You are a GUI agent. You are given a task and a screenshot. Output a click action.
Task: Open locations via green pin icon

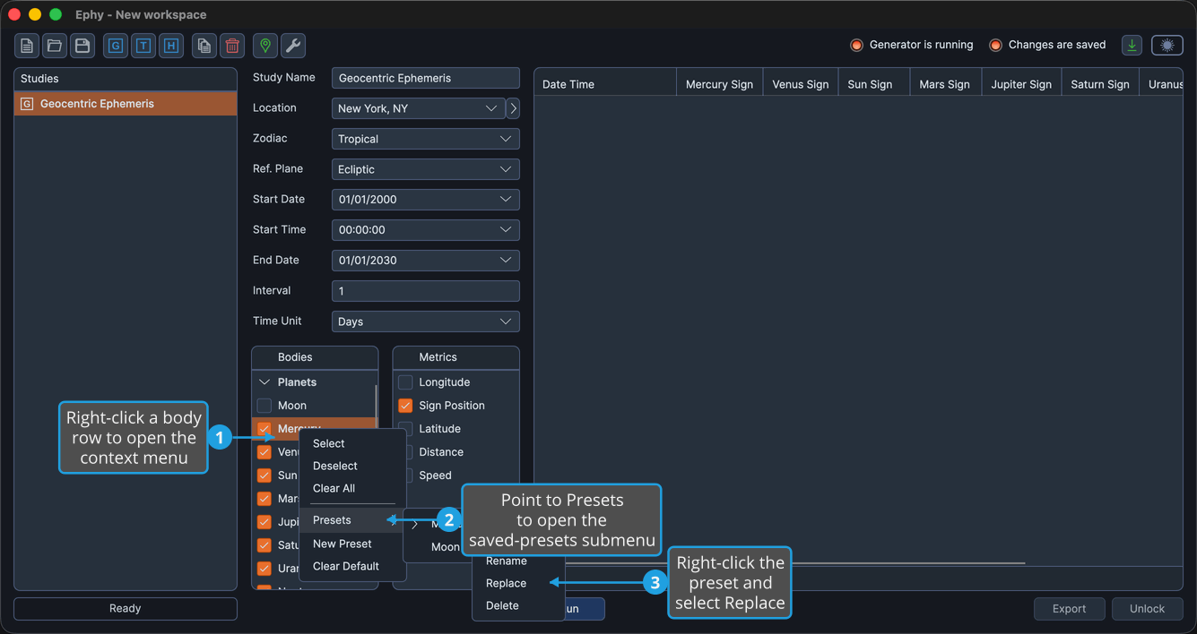pyautogui.click(x=265, y=46)
